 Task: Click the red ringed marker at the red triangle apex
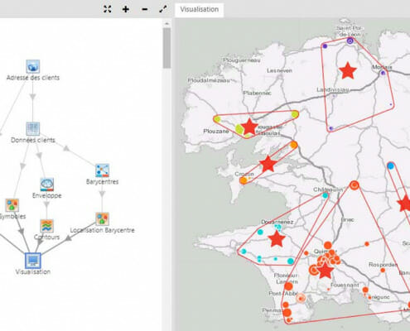(x=355, y=185)
